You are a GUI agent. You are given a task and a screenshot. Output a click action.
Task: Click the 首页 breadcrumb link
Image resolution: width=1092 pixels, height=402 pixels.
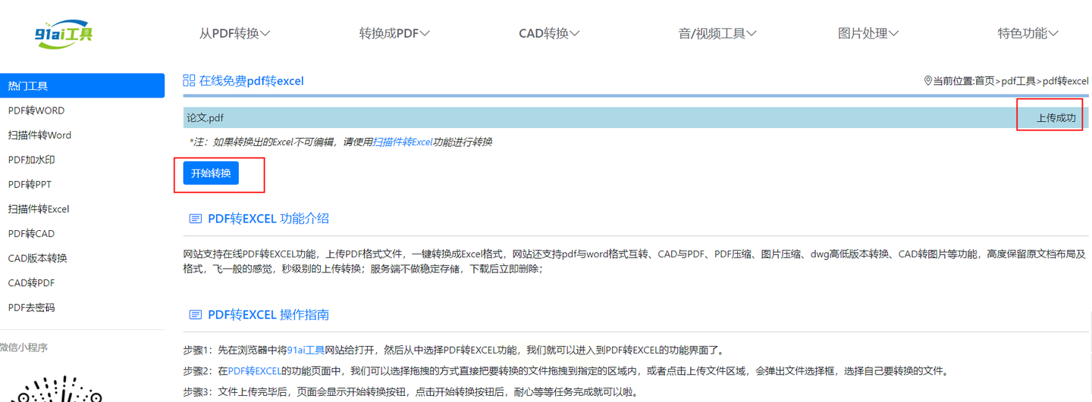[x=984, y=81]
